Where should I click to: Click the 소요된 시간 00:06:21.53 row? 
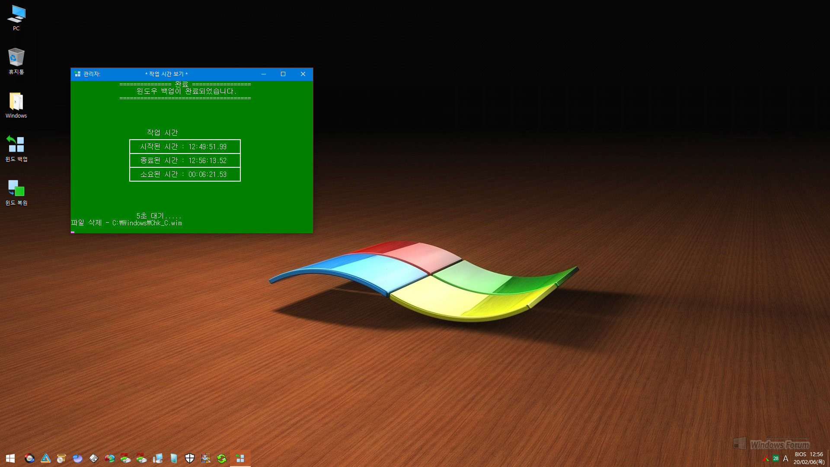(185, 174)
